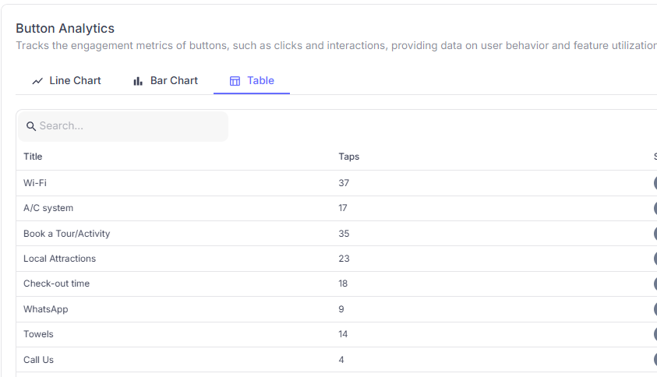657x377 pixels.
Task: Click the magnifying glass search icon
Action: 31,126
